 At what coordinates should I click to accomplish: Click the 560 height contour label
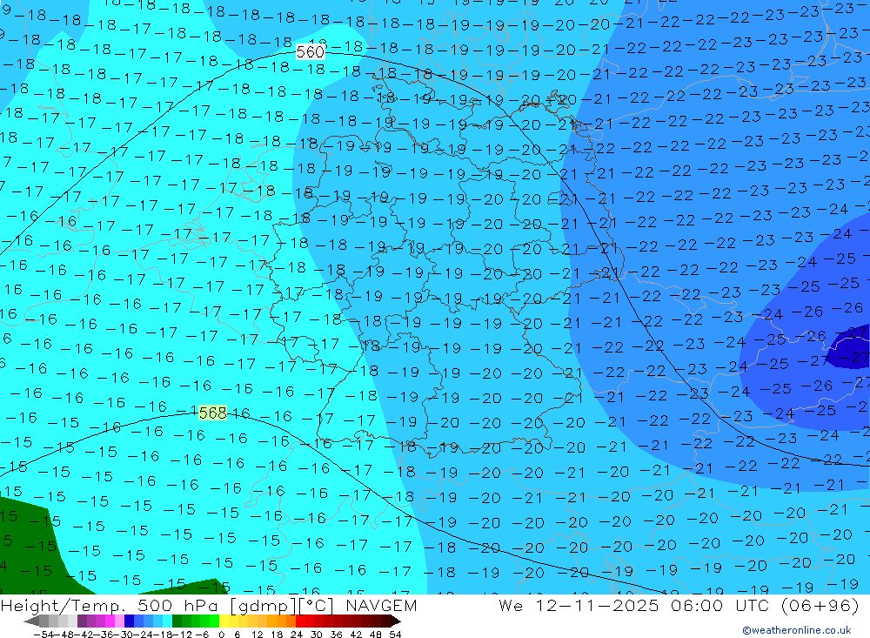click(x=310, y=51)
